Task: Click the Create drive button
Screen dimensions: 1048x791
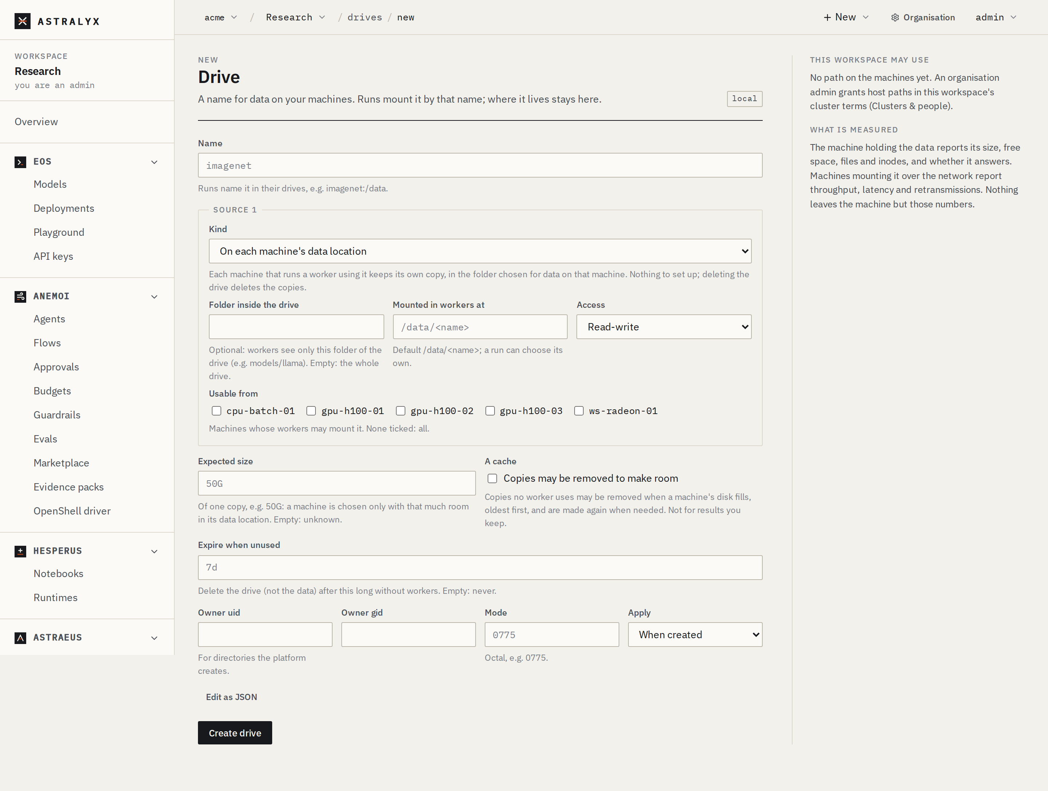Action: tap(235, 733)
